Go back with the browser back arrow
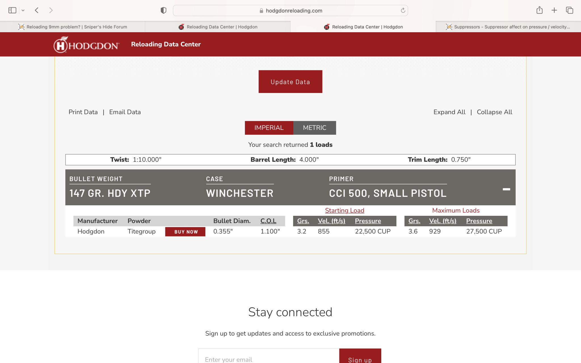 tap(37, 10)
